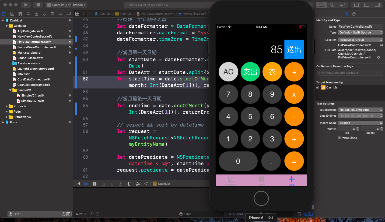
Task: Tap the orange 衣 category button
Action: coord(272,72)
